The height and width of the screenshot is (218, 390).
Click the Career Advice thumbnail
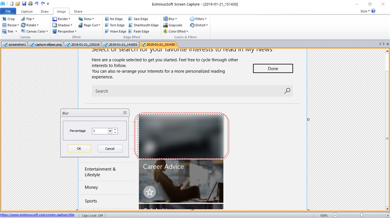click(181, 181)
